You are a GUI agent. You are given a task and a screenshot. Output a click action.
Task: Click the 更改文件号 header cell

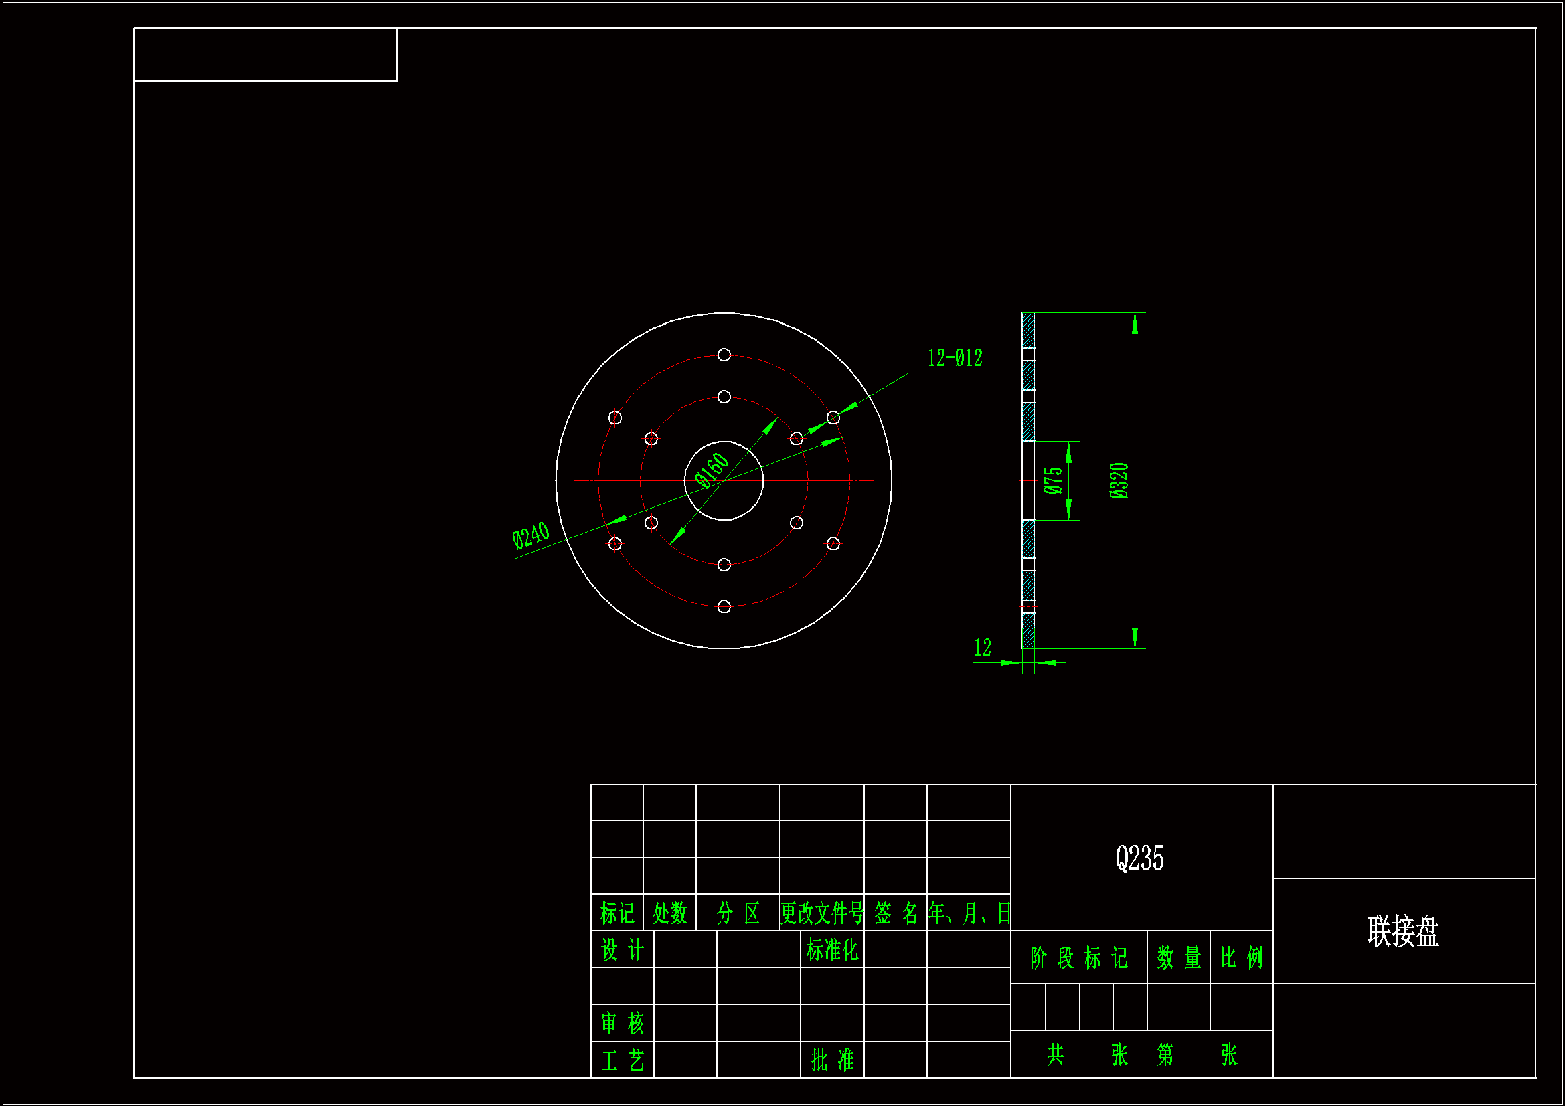point(821,913)
